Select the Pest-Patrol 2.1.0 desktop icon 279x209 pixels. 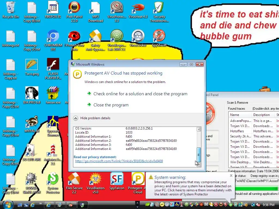pyautogui.click(x=74, y=12)
